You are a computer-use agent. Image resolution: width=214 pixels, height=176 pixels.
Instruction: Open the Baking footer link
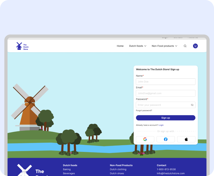point(67,169)
